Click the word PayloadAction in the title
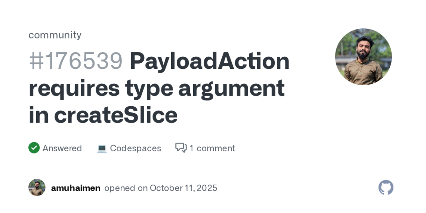 pos(210,61)
